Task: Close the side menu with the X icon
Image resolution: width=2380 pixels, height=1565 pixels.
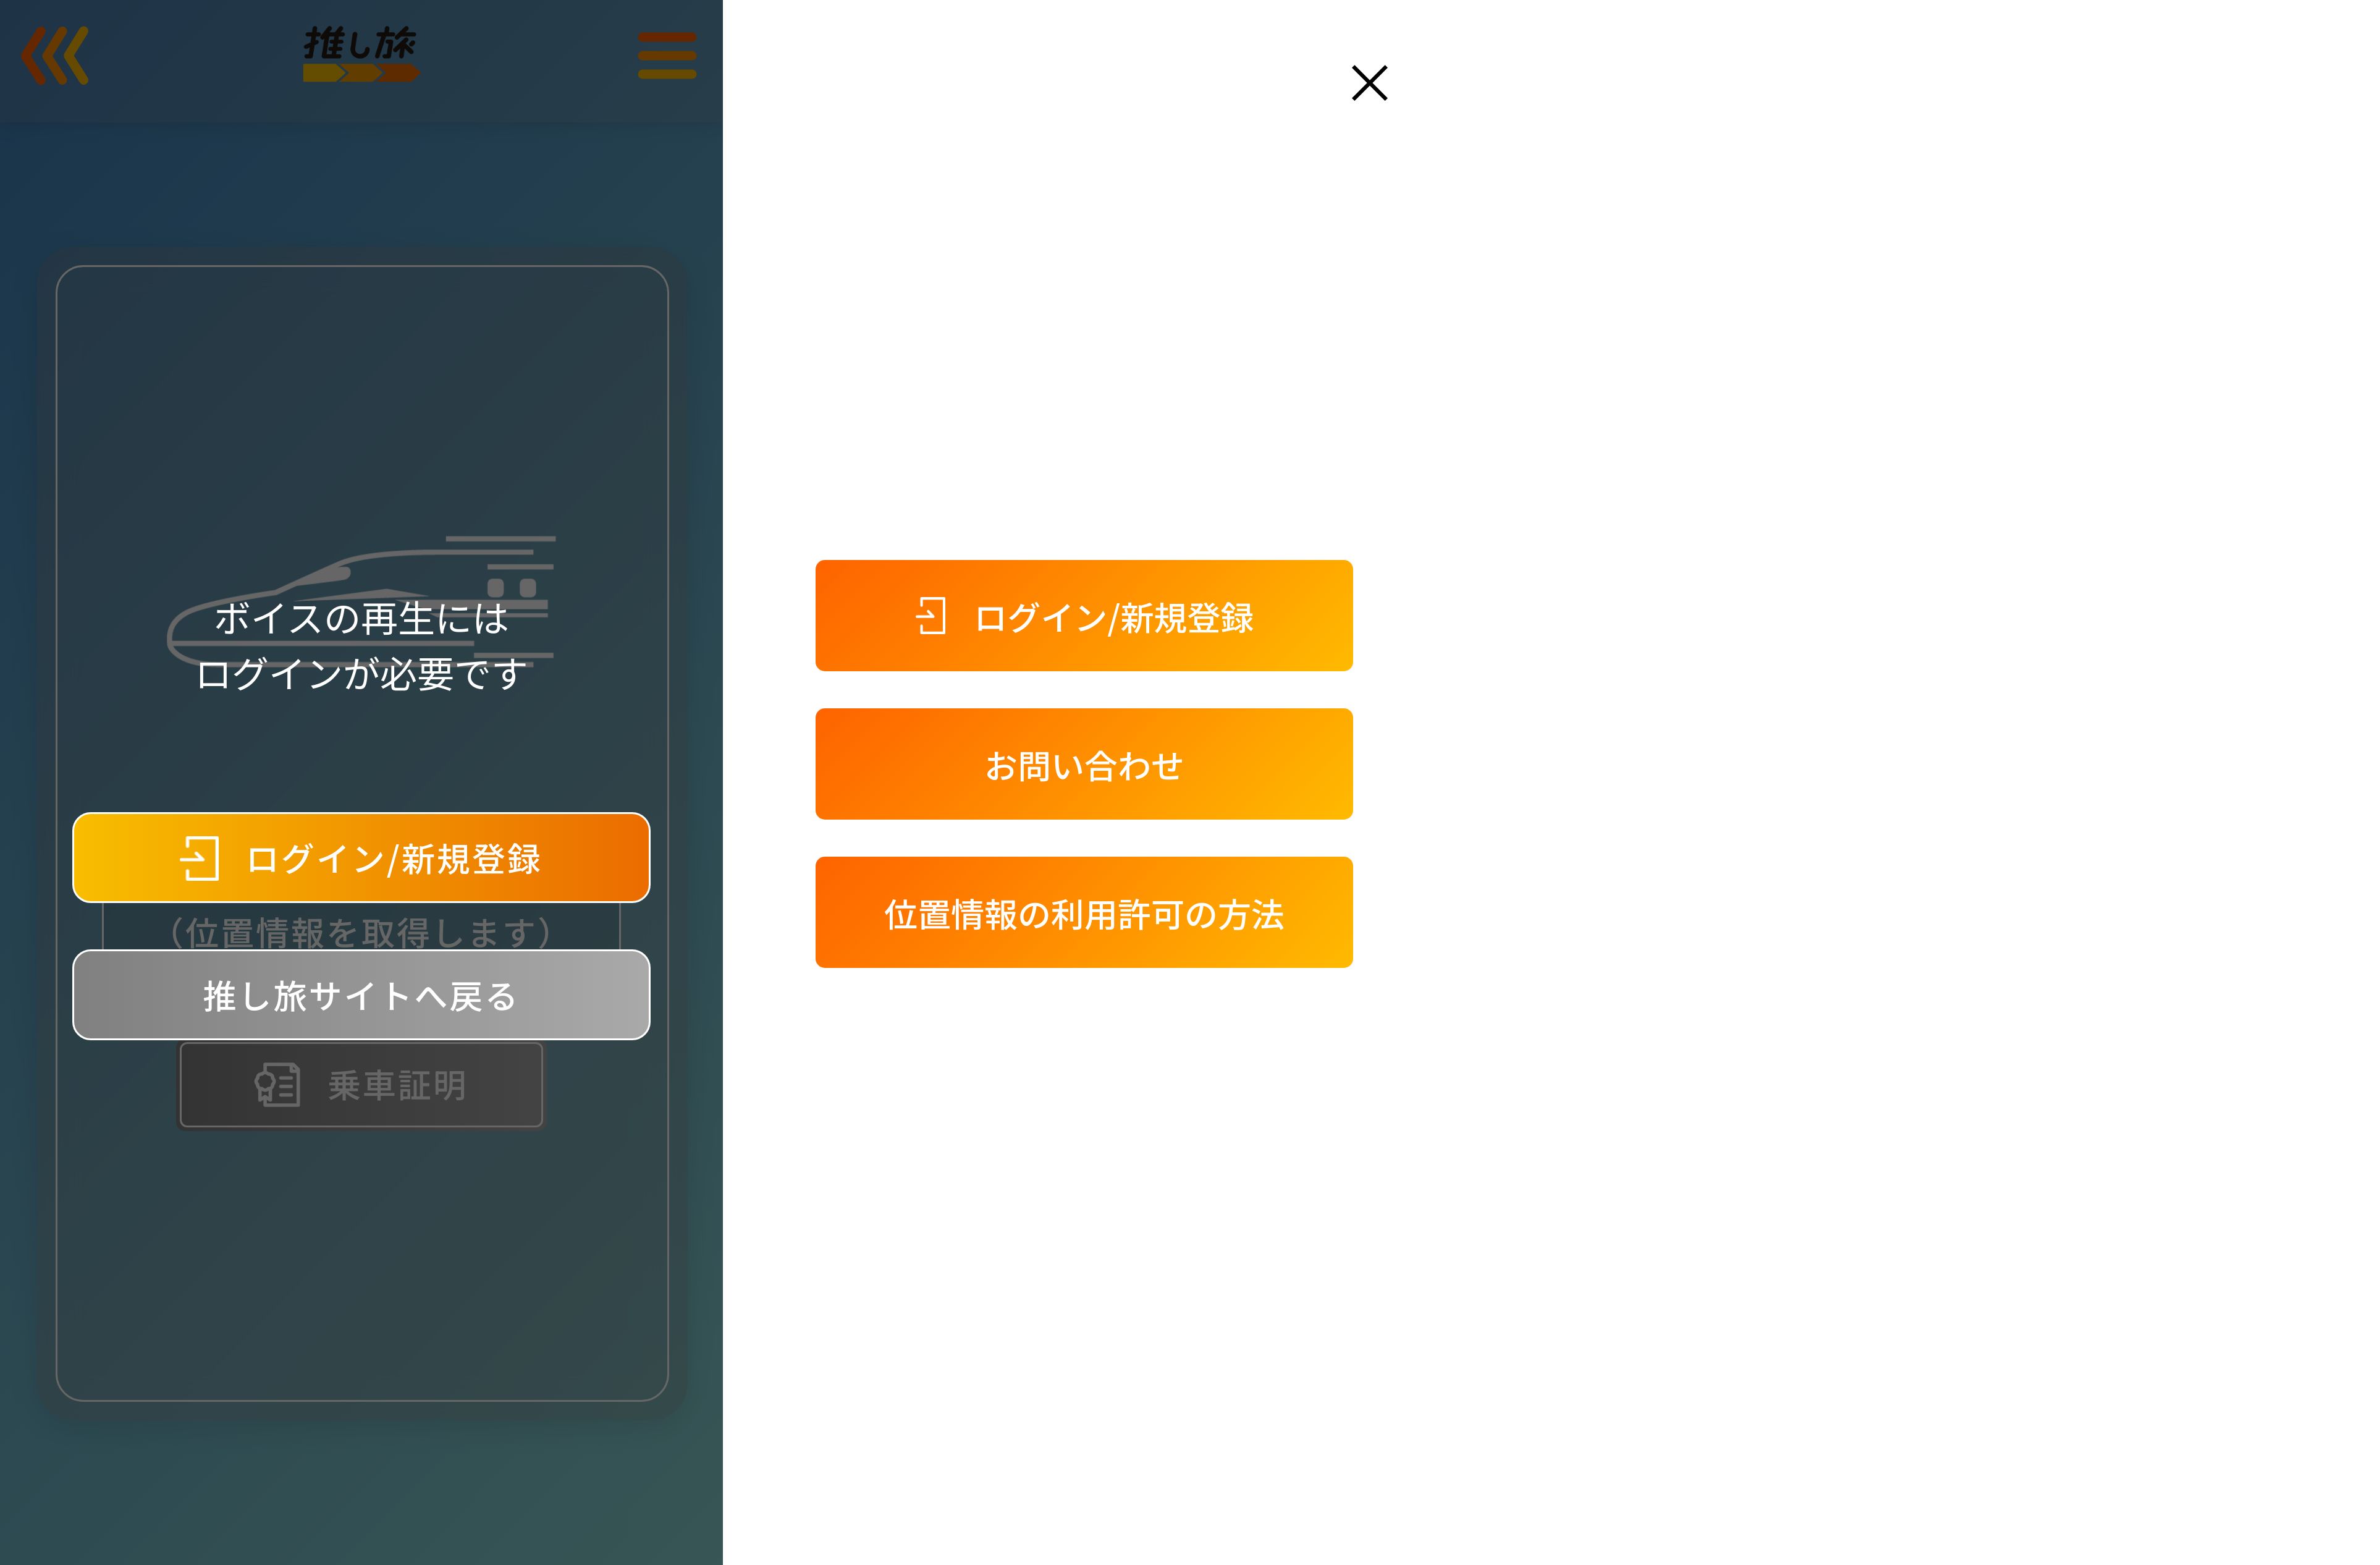Action: (1369, 83)
